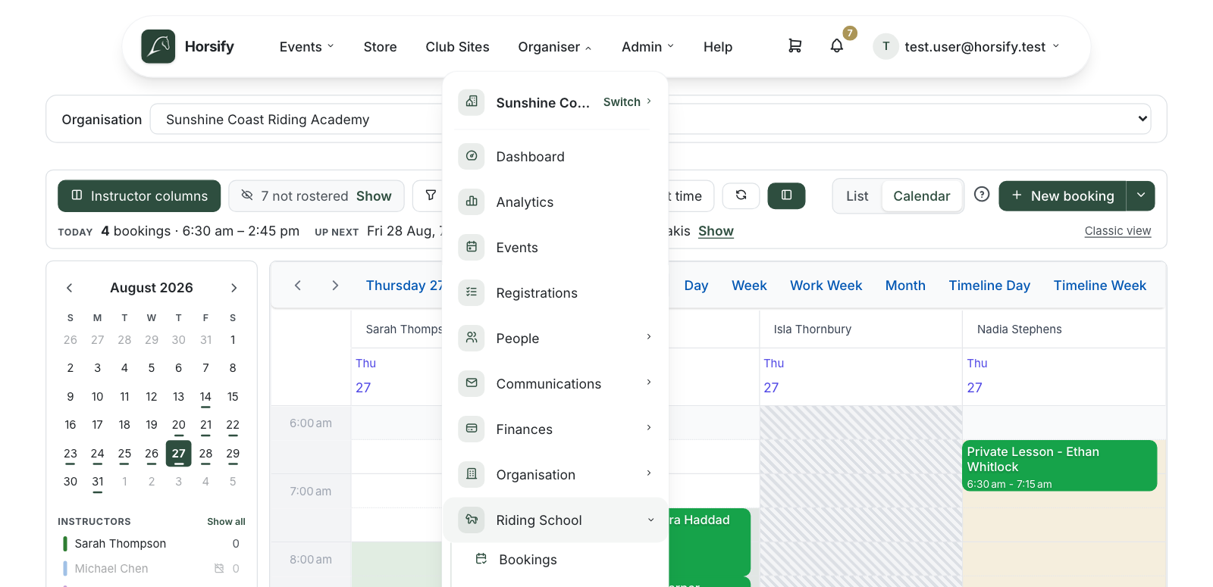Go to next day in scheduler
The width and height of the screenshot is (1213, 587).
(x=335, y=286)
